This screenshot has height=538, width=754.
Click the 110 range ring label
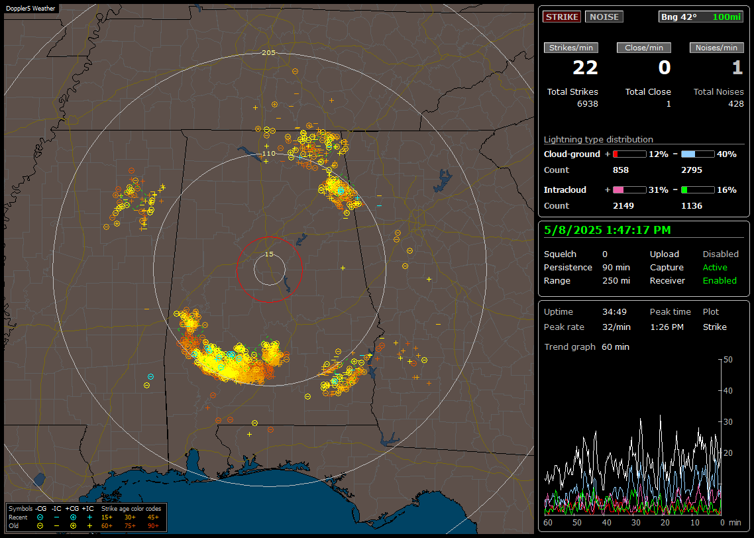(269, 154)
